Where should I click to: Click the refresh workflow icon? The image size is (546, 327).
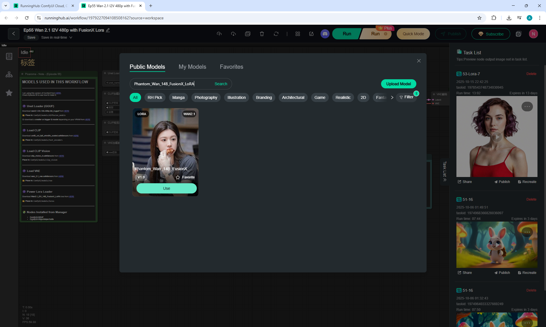[276, 34]
